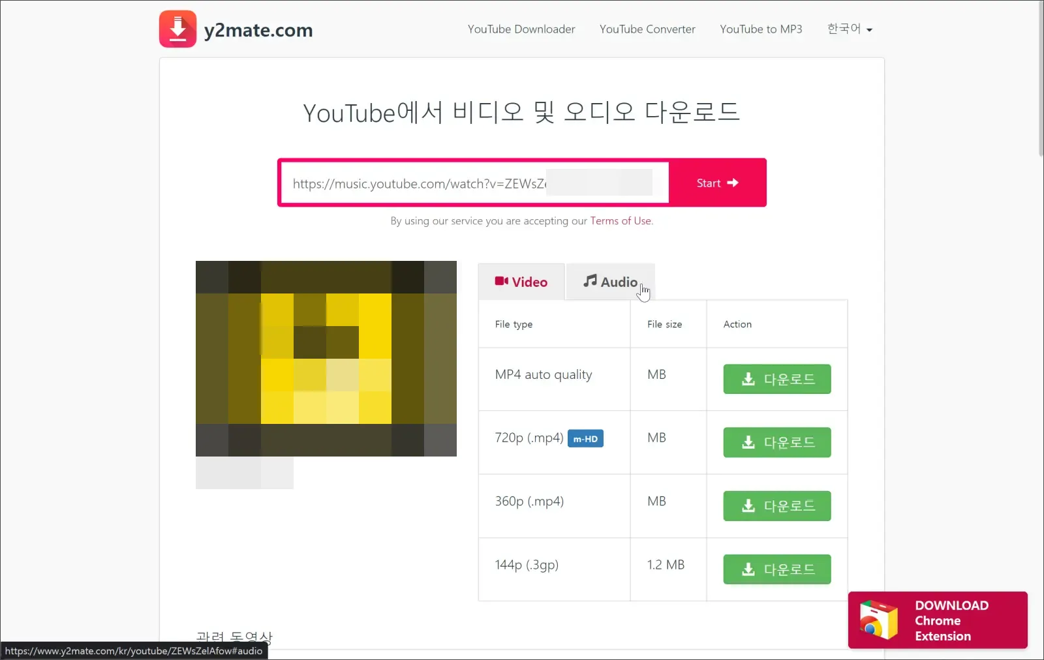The width and height of the screenshot is (1044, 660).
Task: Select the '144p (.3gp)' text
Action: tap(527, 565)
